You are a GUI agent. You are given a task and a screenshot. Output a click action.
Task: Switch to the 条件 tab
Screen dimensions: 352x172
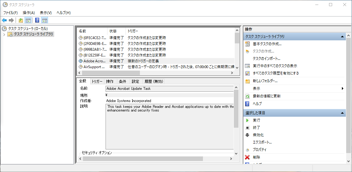click(x=123, y=82)
